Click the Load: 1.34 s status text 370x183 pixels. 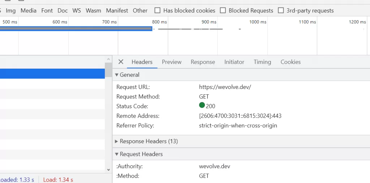click(x=58, y=180)
